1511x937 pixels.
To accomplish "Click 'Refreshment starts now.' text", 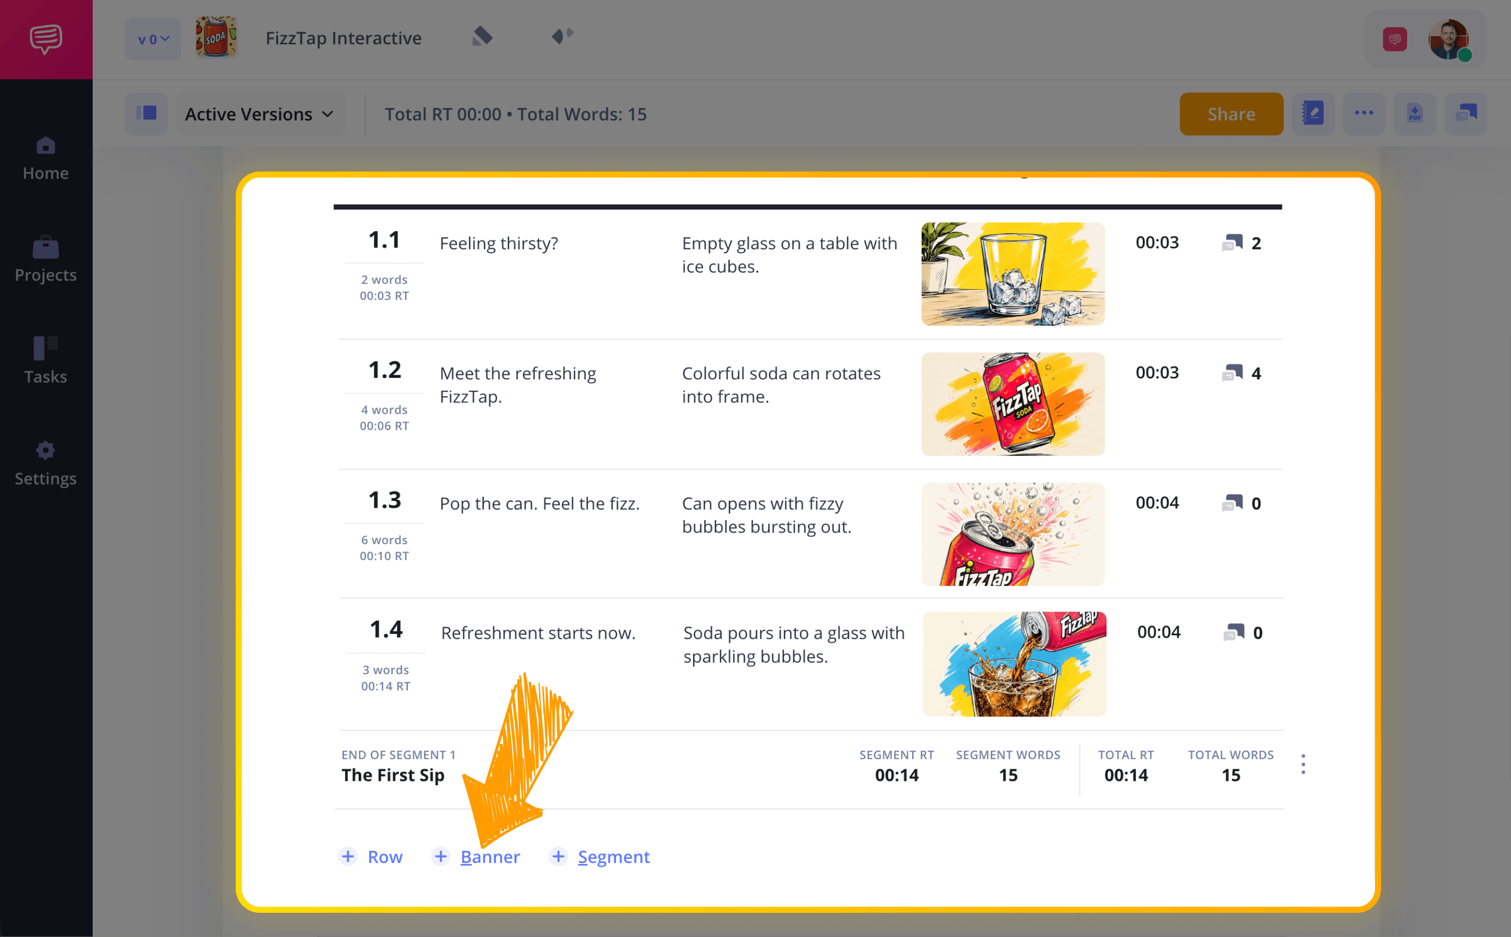I will click(538, 633).
